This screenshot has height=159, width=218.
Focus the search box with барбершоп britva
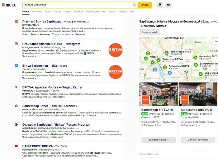[x=78, y=5]
